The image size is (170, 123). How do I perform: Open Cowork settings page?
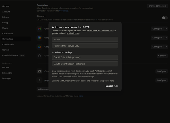tap(6, 50)
